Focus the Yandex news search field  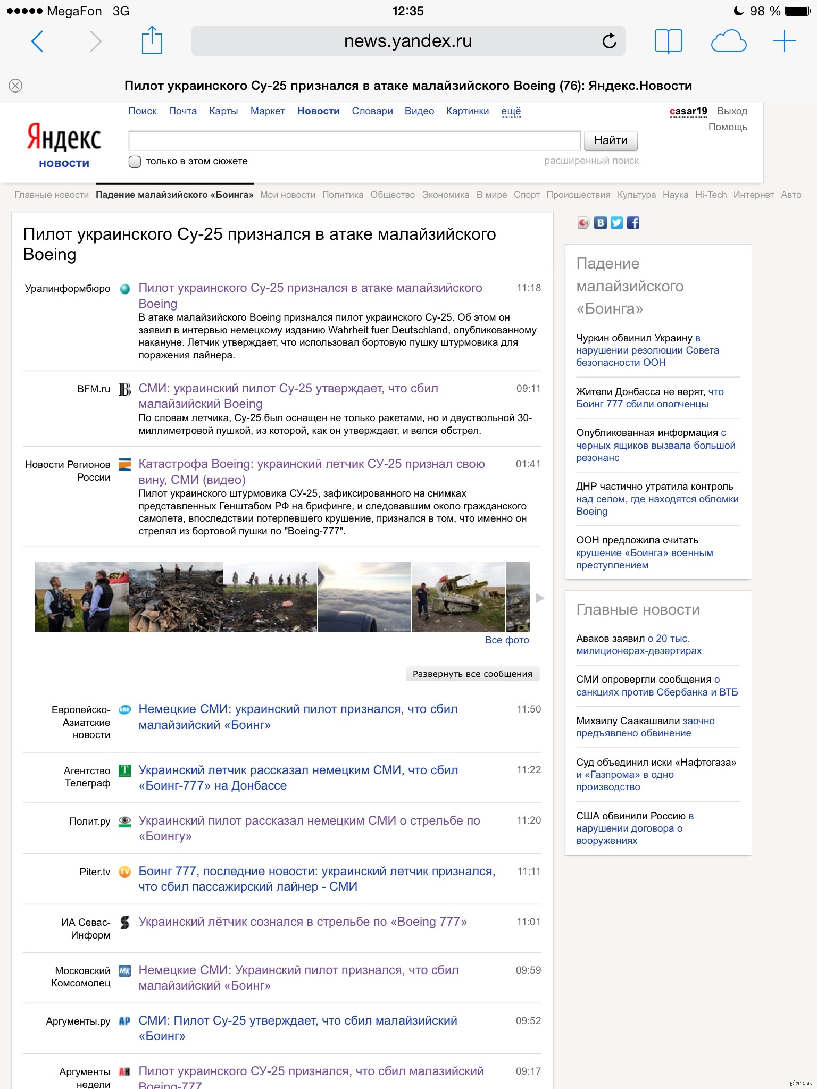click(x=354, y=141)
